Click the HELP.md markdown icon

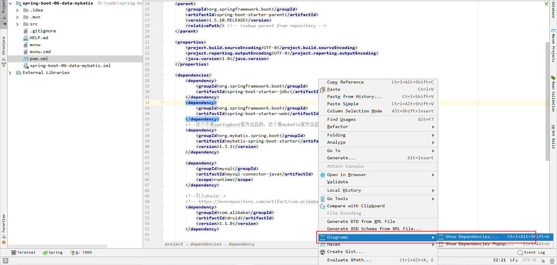click(x=26, y=38)
